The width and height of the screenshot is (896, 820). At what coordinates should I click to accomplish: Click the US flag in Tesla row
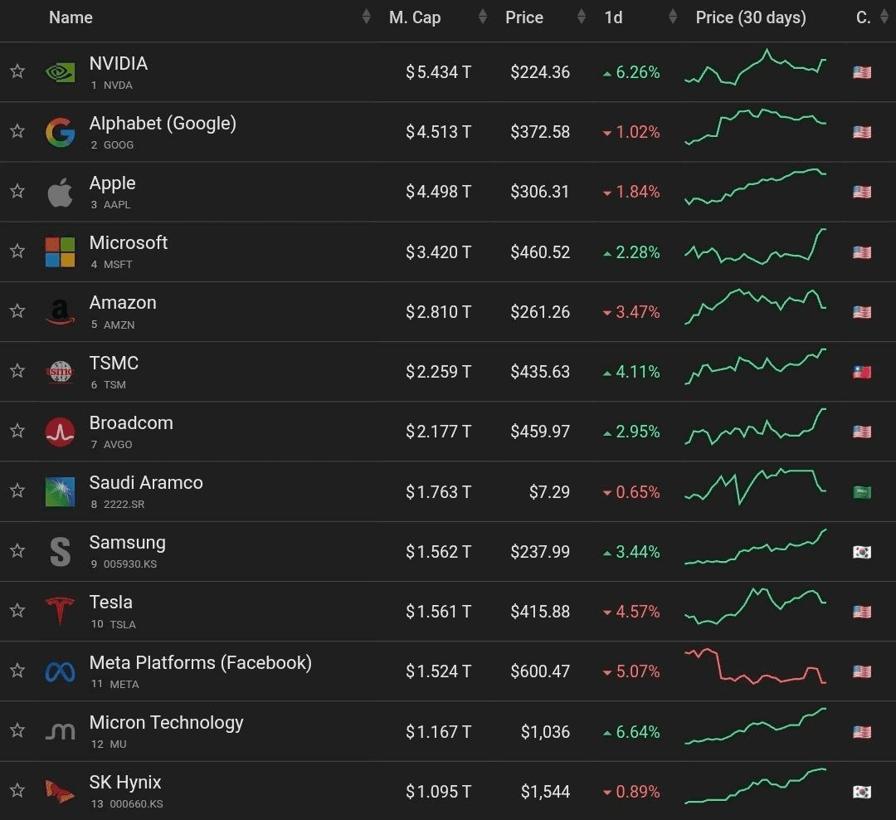tap(862, 612)
